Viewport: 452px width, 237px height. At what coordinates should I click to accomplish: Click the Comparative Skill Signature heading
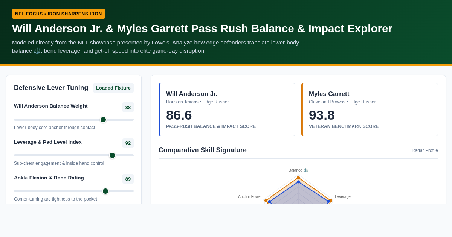pyautogui.click(x=203, y=150)
